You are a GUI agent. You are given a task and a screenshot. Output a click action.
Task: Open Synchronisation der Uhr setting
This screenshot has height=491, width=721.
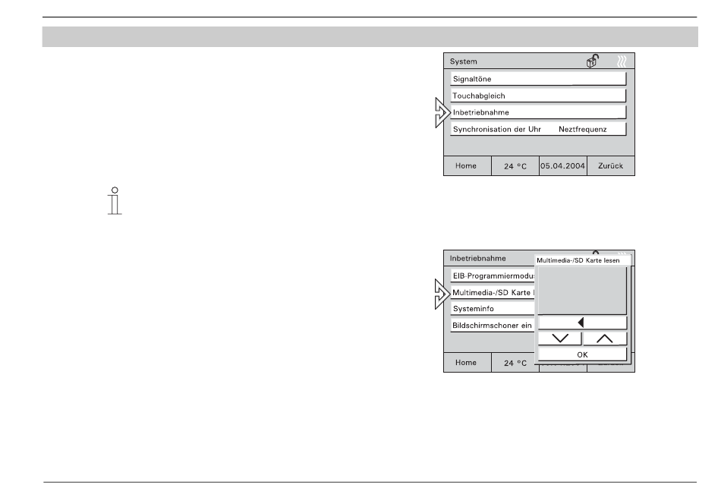click(538, 129)
